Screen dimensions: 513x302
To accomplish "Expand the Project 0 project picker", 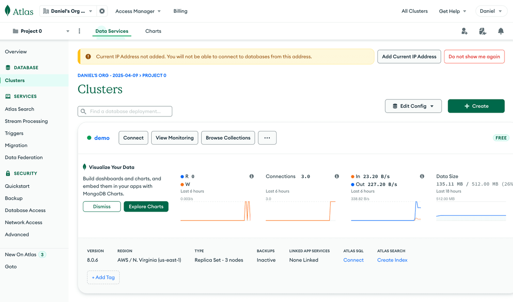I will [x=67, y=31].
